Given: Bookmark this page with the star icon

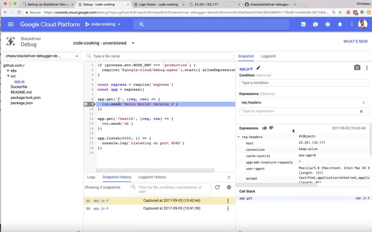Looking at the screenshot, I should pos(340,12).
